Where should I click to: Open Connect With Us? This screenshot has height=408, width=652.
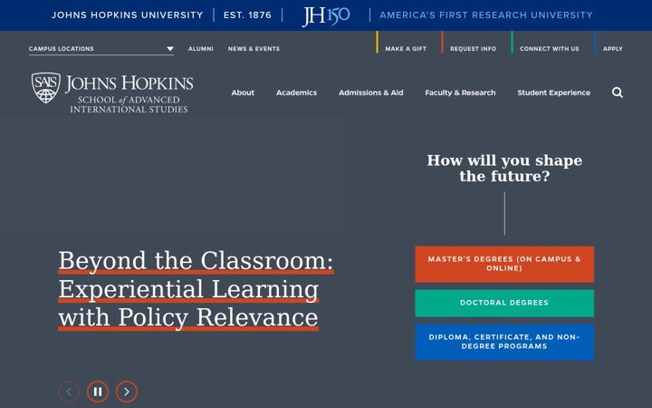[x=550, y=49]
